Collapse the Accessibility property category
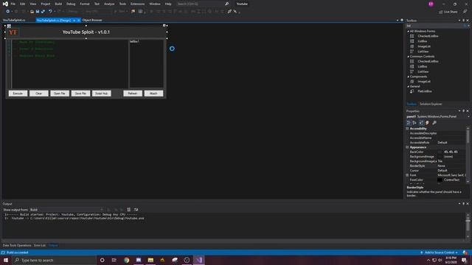The width and height of the screenshot is (472, 265). tap(407, 129)
